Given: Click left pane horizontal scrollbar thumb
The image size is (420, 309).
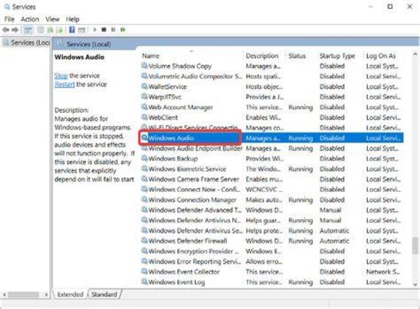Looking at the screenshot, I should coord(23,294).
